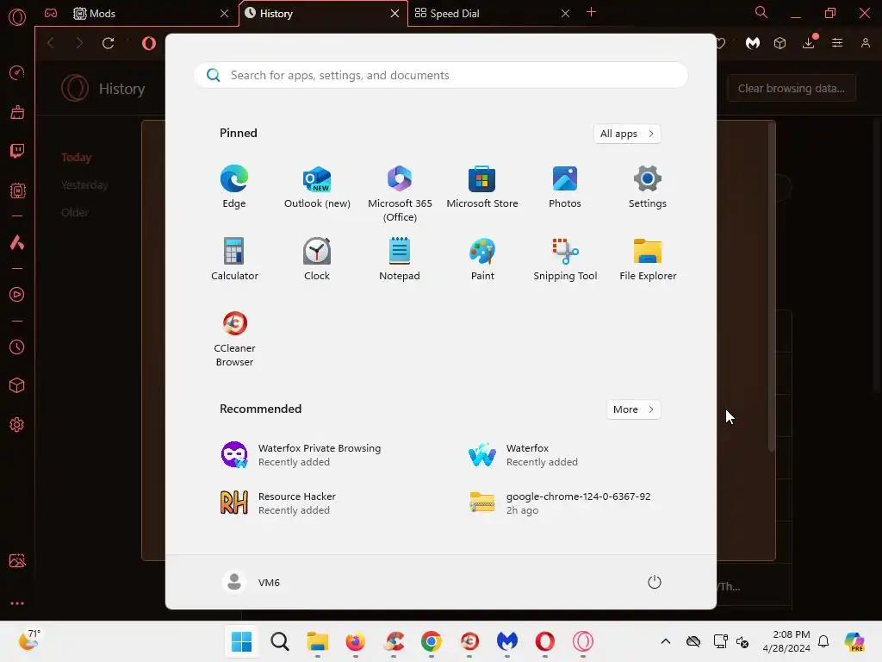The image size is (882, 662).
Task: Open Twitch panel in Opera sidebar
Action: point(17,151)
